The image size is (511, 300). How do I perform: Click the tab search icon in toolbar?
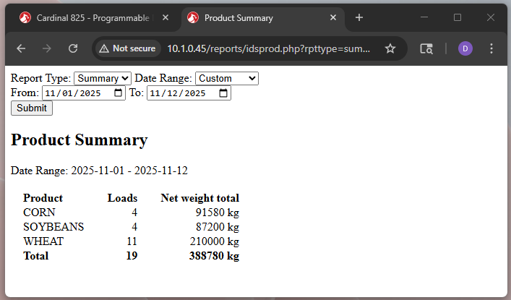coord(427,48)
